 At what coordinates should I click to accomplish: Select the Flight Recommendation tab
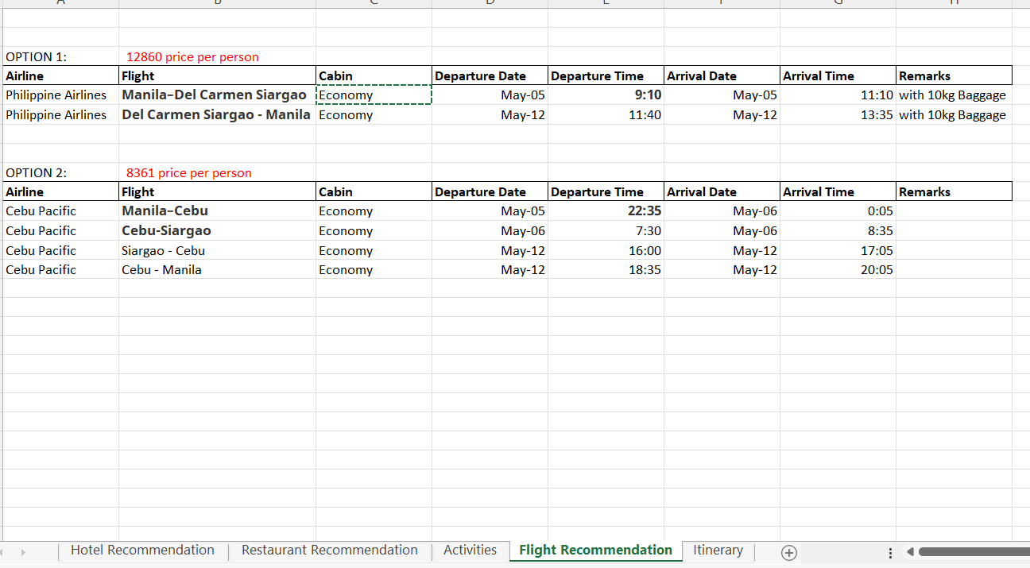[595, 551]
